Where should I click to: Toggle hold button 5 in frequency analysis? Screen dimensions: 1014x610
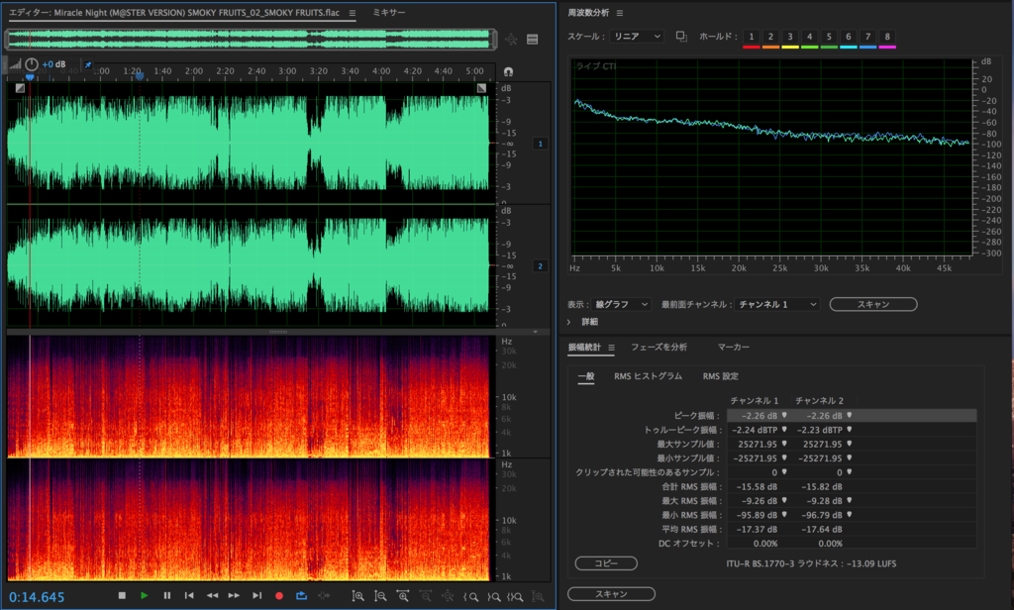pos(829,39)
